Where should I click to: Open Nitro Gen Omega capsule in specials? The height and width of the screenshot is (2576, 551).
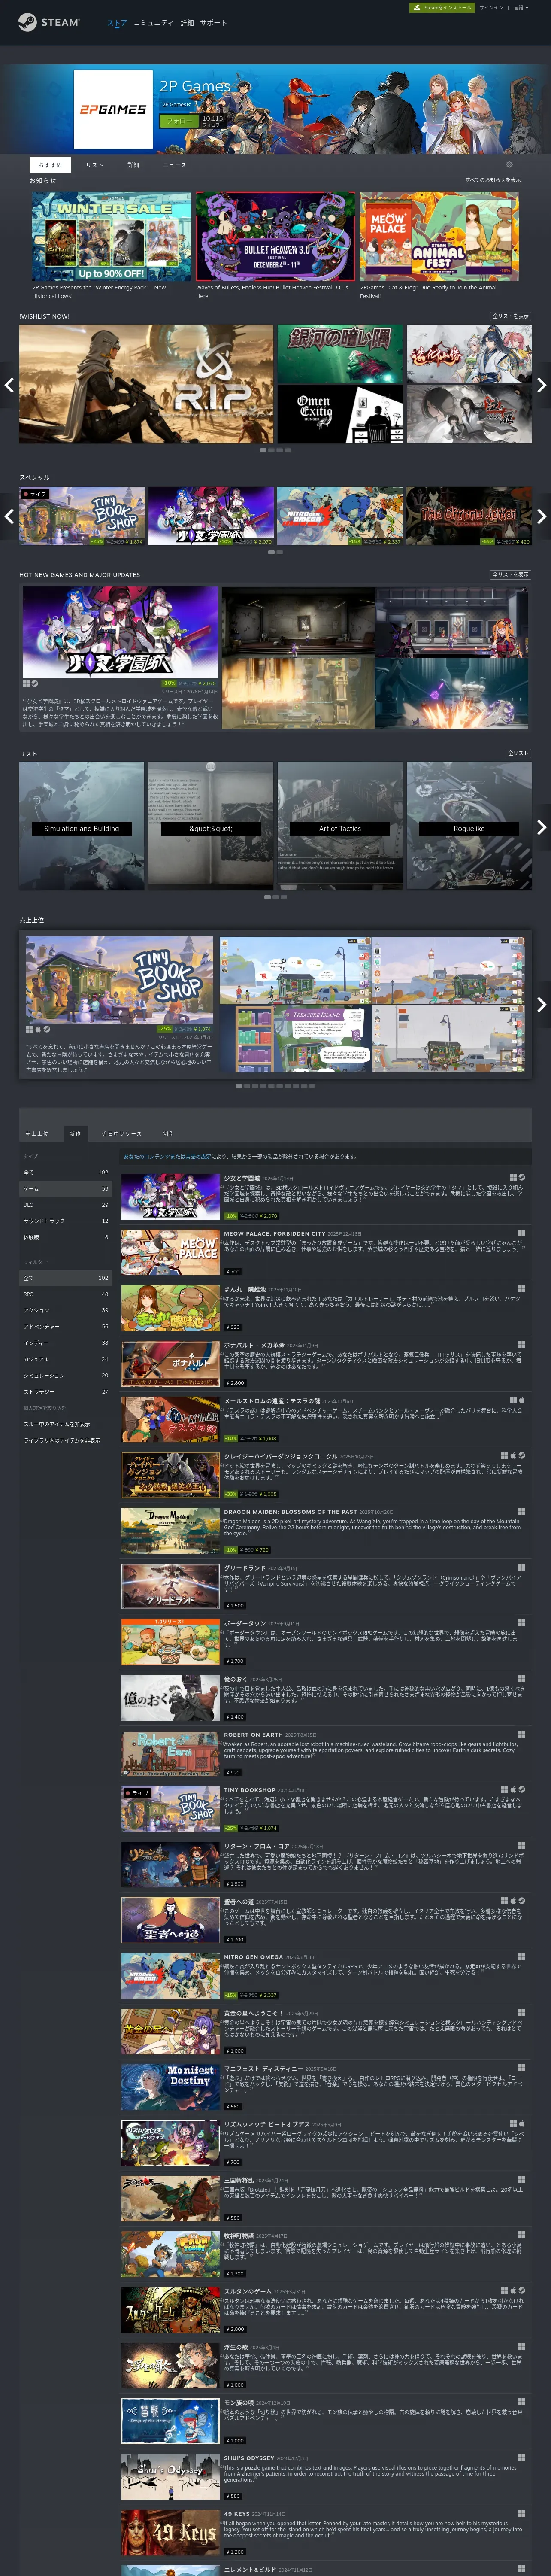pyautogui.click(x=340, y=516)
